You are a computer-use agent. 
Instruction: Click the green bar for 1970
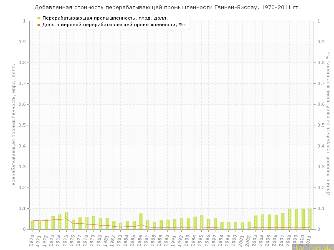(x=33, y=225)
